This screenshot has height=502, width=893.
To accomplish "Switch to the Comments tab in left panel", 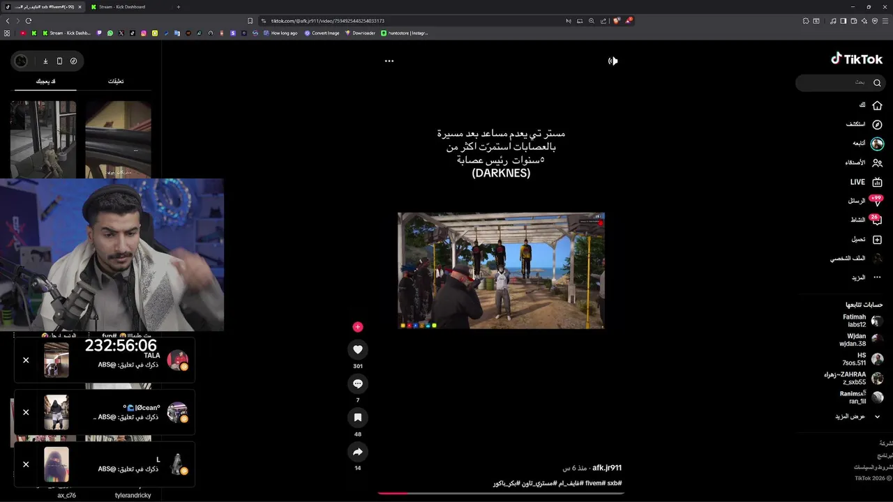I will tap(116, 82).
